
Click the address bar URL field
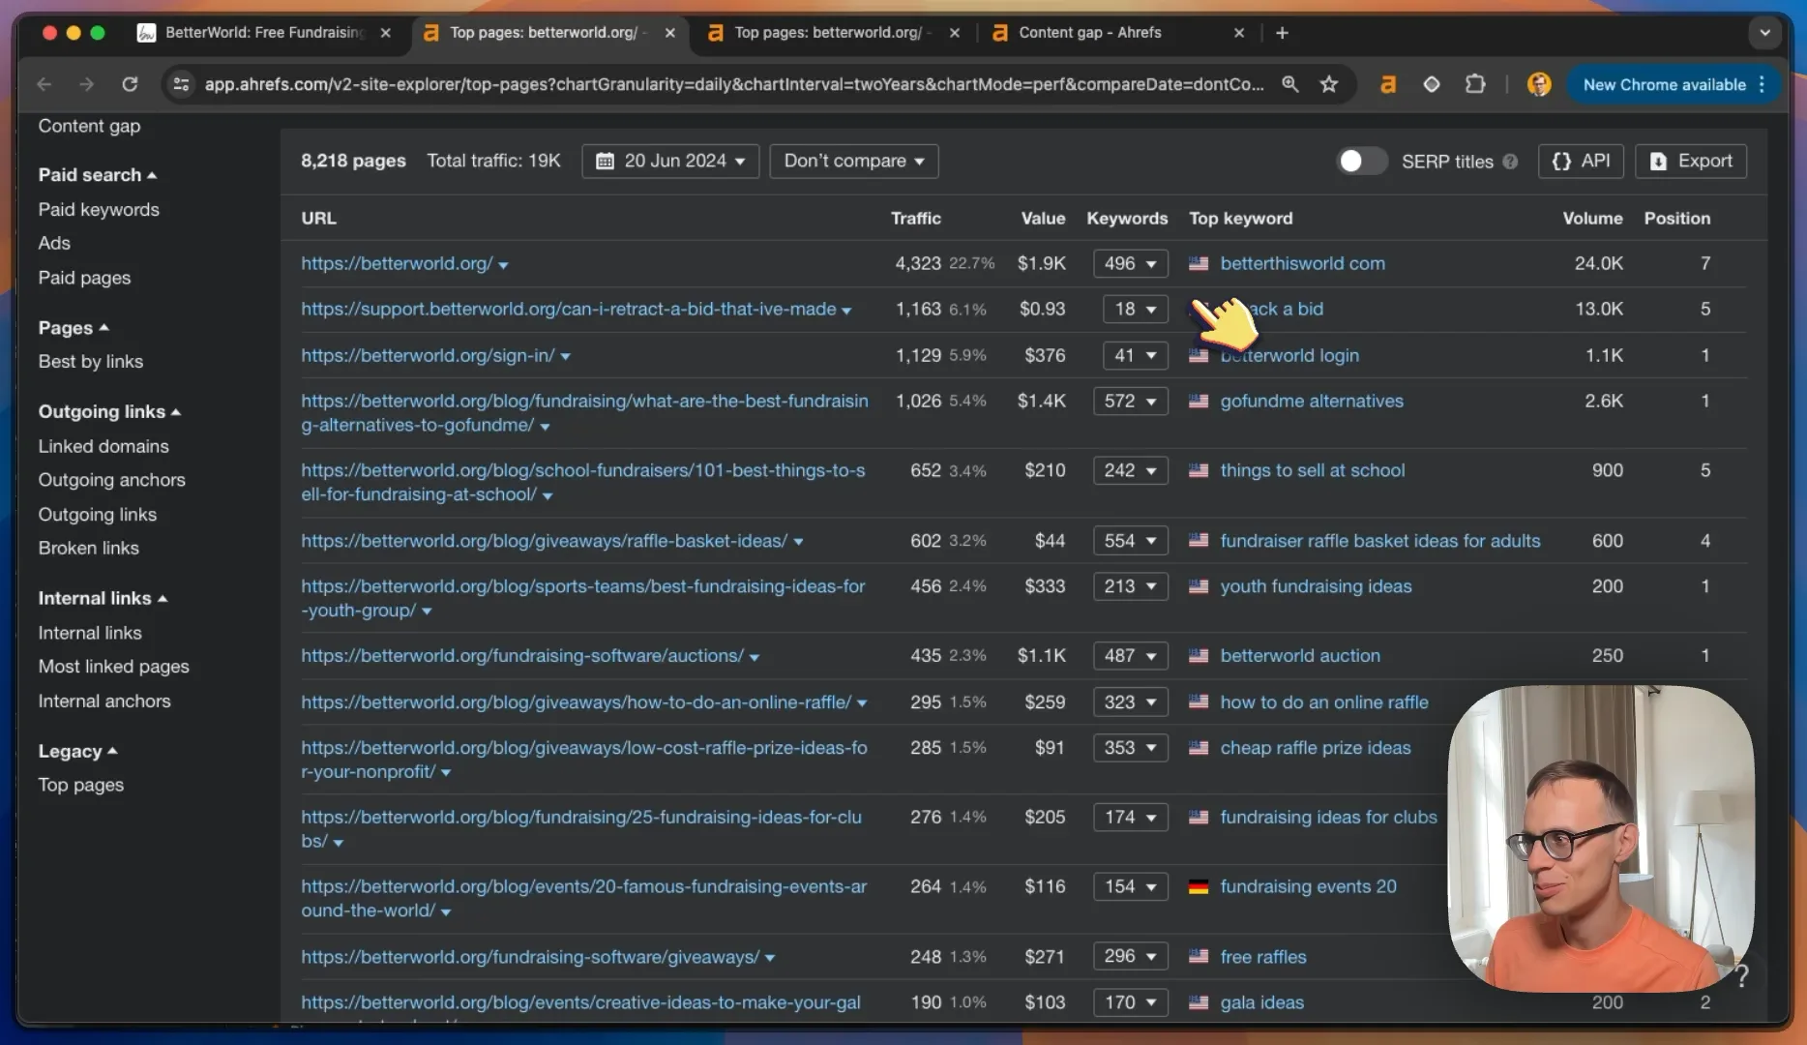(734, 84)
